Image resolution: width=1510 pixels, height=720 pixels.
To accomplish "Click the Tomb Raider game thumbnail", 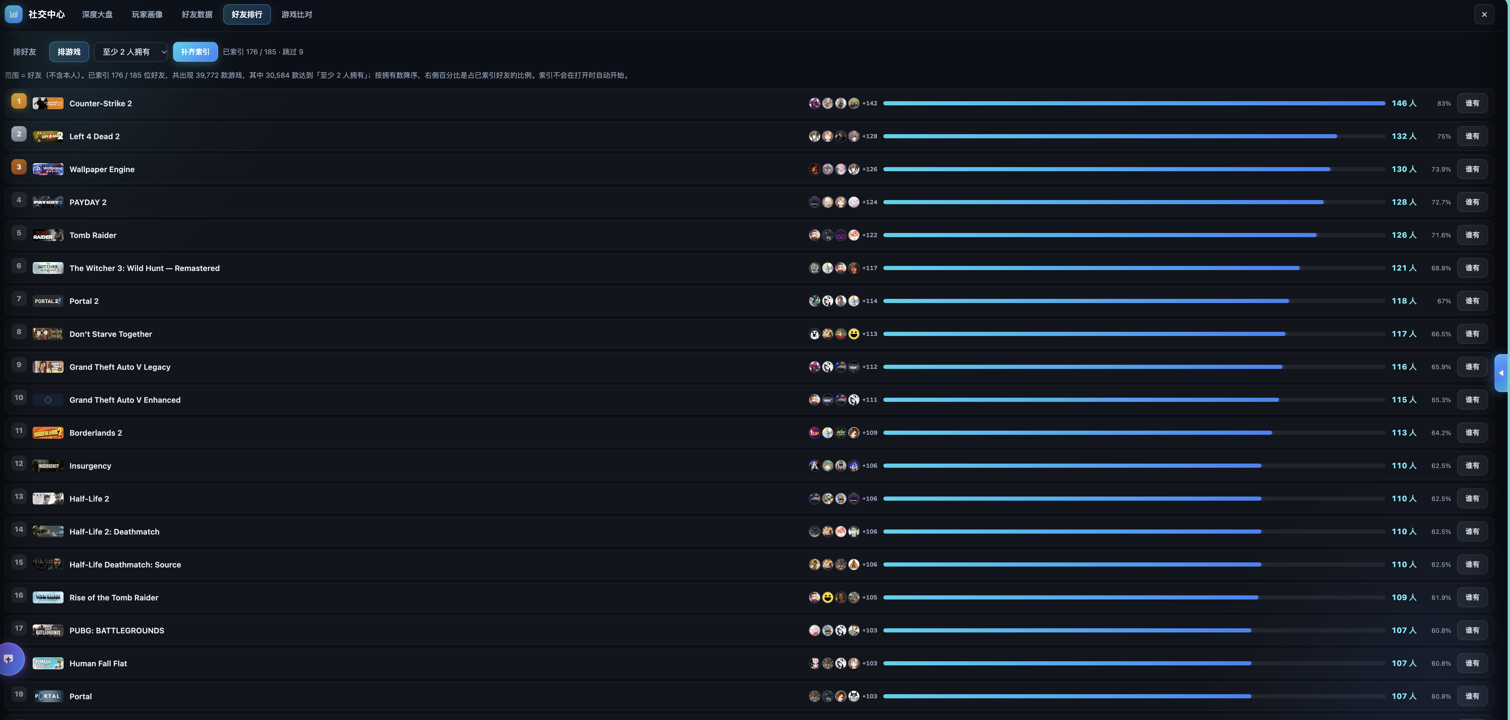I will pos(48,235).
